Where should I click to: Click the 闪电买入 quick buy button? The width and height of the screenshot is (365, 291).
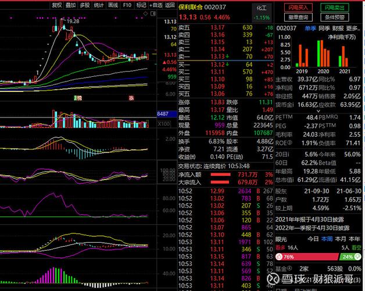pyautogui.click(x=298, y=8)
